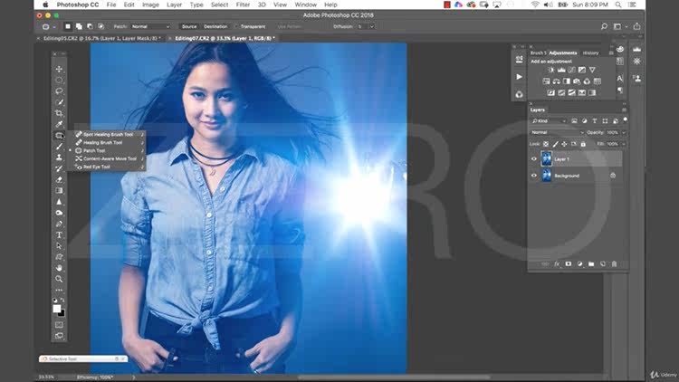Switch to the Editing05.CR2 document tab
679x382 pixels.
[x=102, y=39]
